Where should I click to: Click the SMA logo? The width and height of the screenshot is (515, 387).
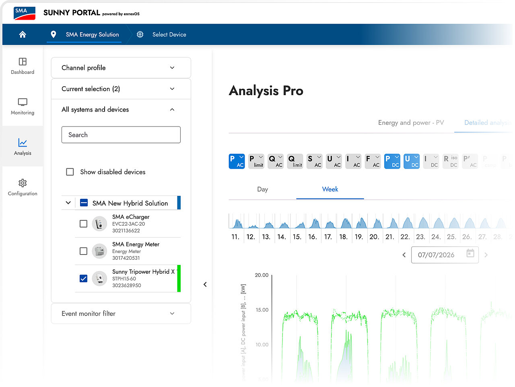tap(25, 13)
